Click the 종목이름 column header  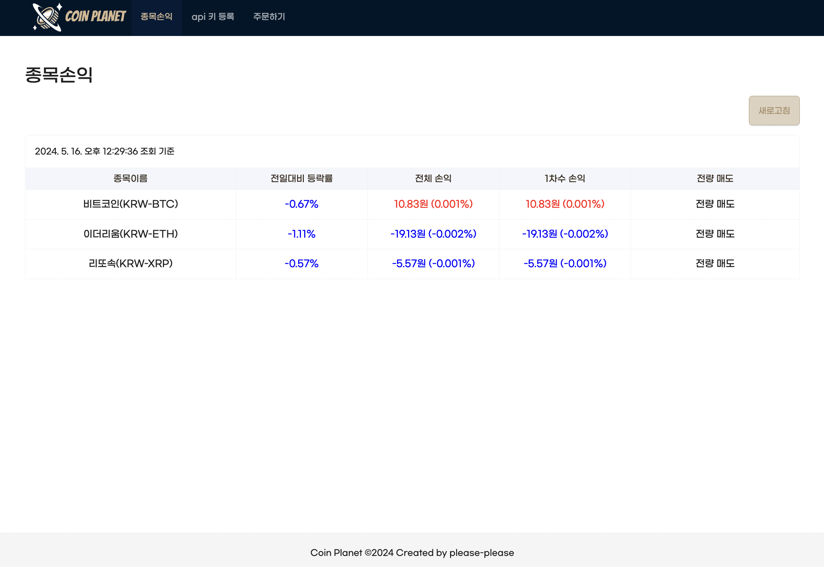pyautogui.click(x=131, y=178)
